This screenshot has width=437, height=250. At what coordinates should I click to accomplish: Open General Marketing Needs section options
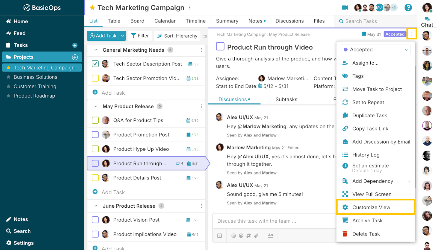tap(202, 50)
